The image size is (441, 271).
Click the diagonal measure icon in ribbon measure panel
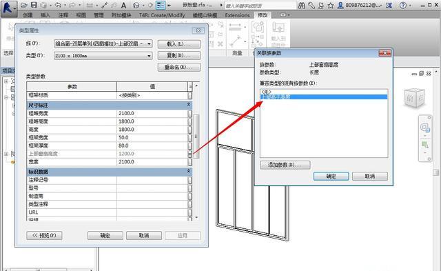coord(236,41)
